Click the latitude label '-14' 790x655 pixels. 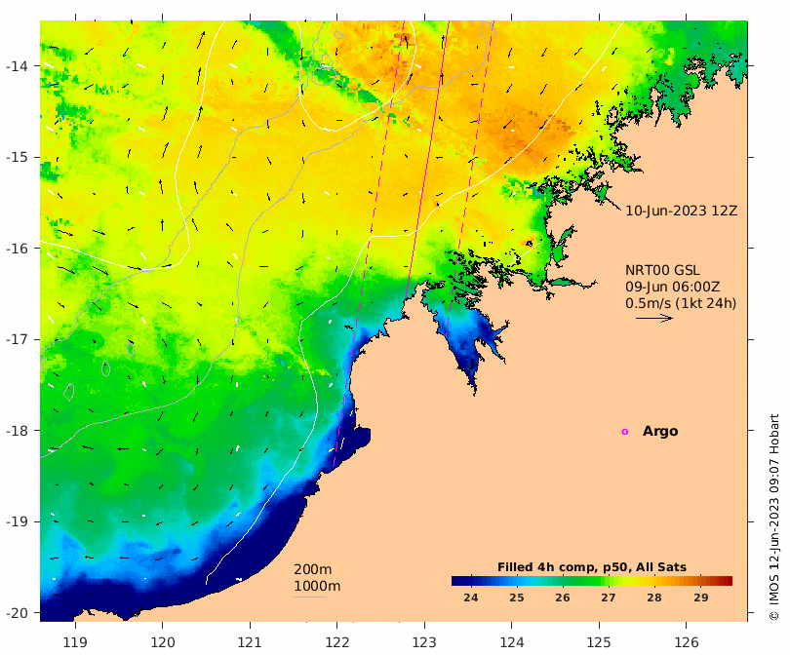click(x=17, y=66)
